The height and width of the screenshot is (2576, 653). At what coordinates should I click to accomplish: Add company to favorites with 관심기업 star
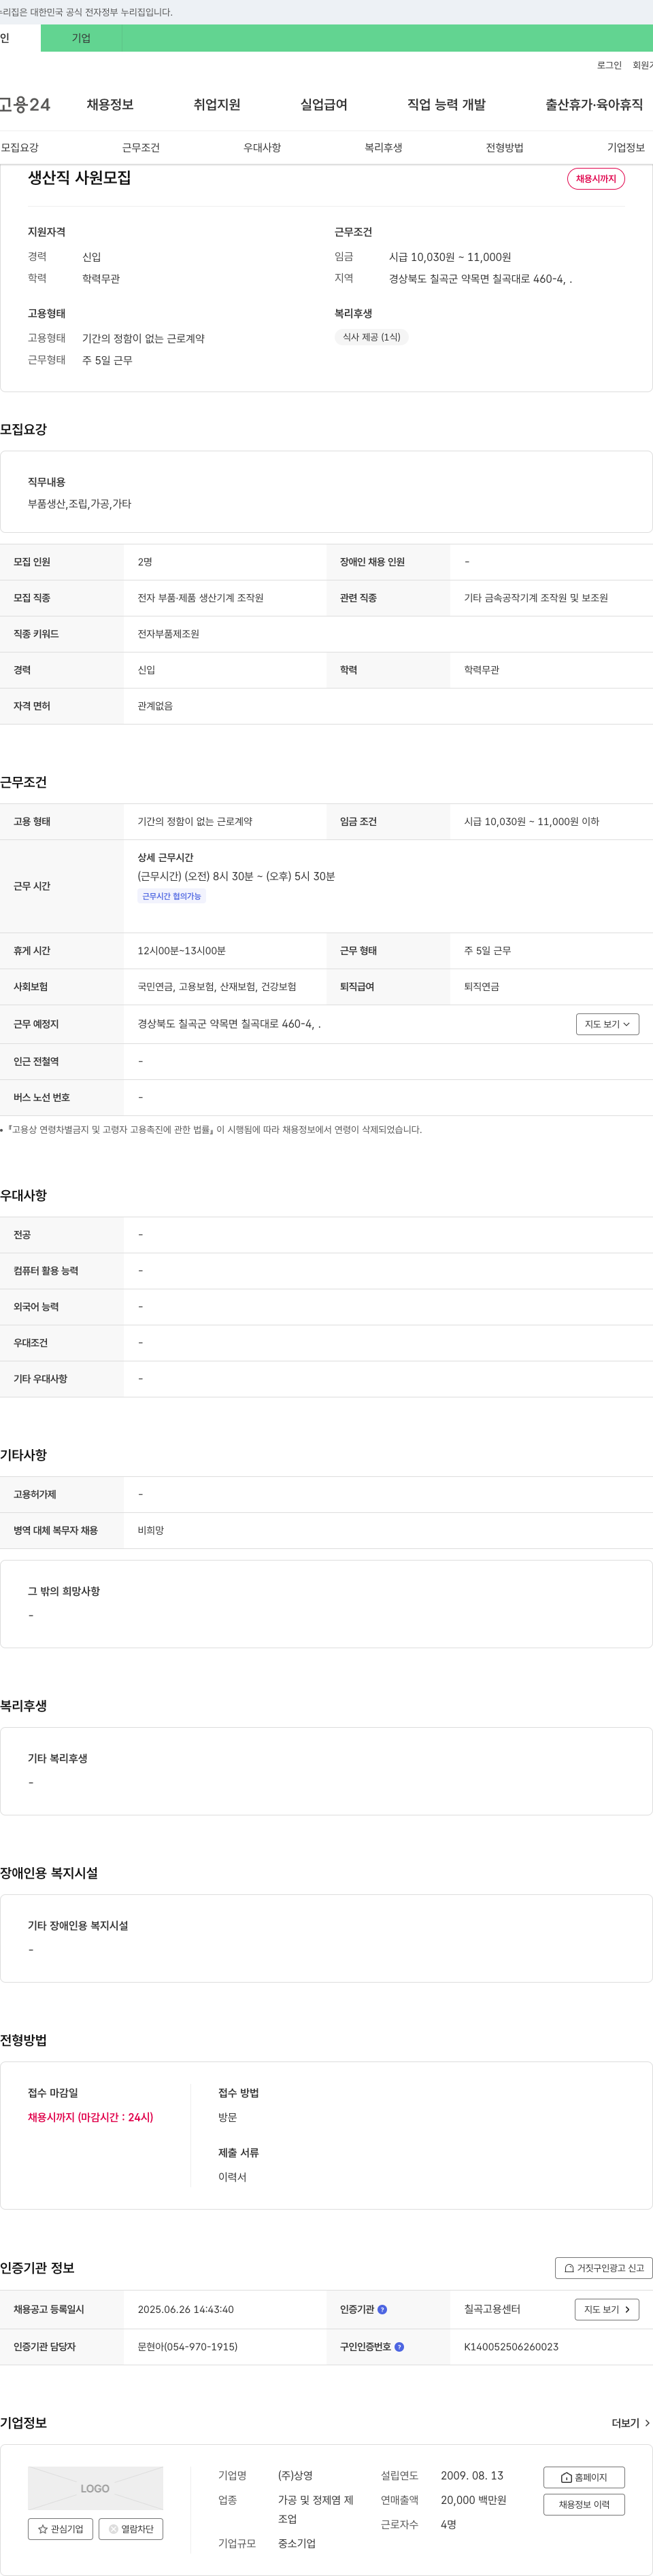coord(61,2529)
